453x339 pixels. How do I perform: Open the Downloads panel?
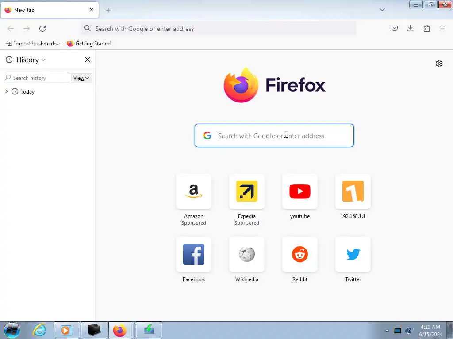coord(410,28)
